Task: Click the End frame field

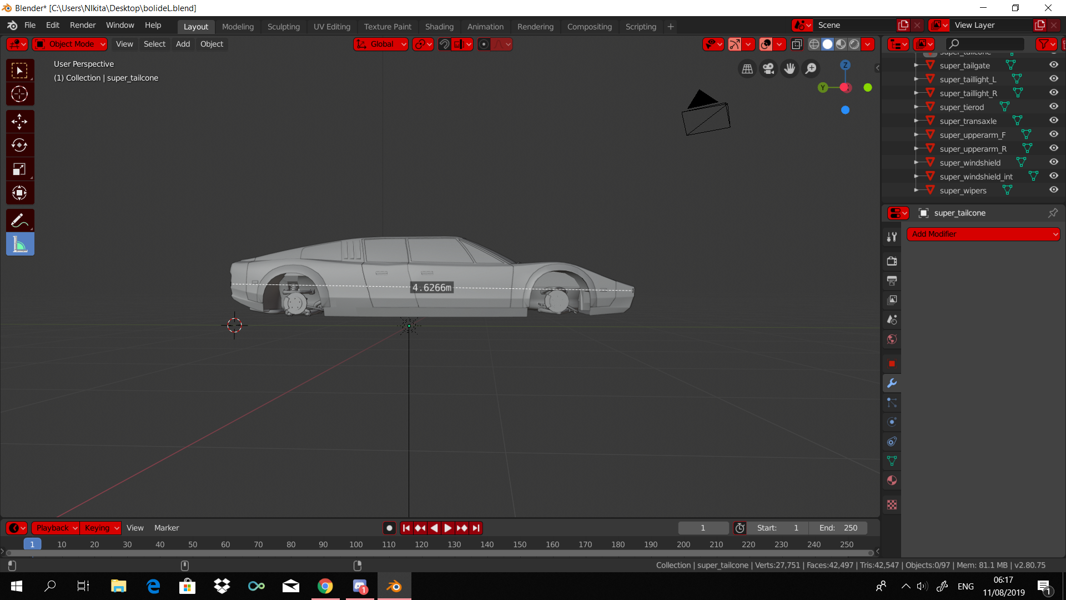Action: click(838, 528)
